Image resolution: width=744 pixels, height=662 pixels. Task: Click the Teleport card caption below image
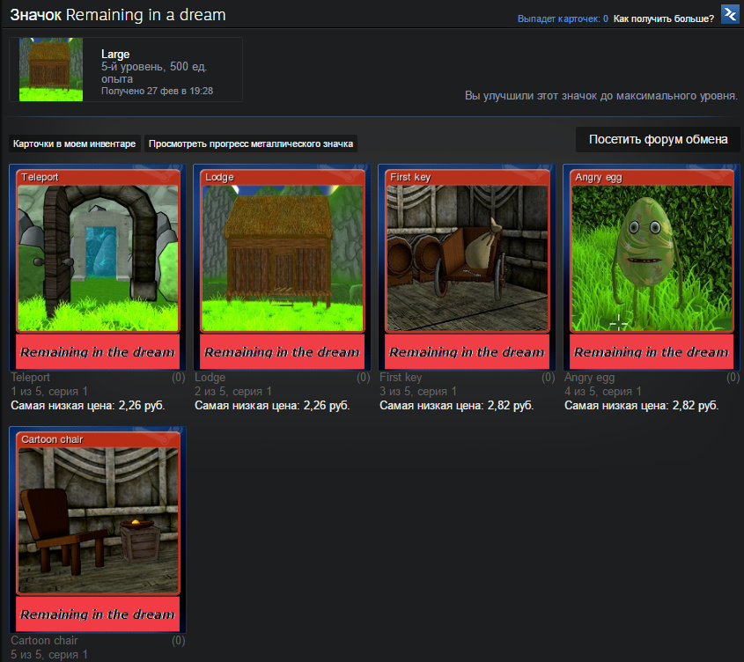tap(30, 378)
